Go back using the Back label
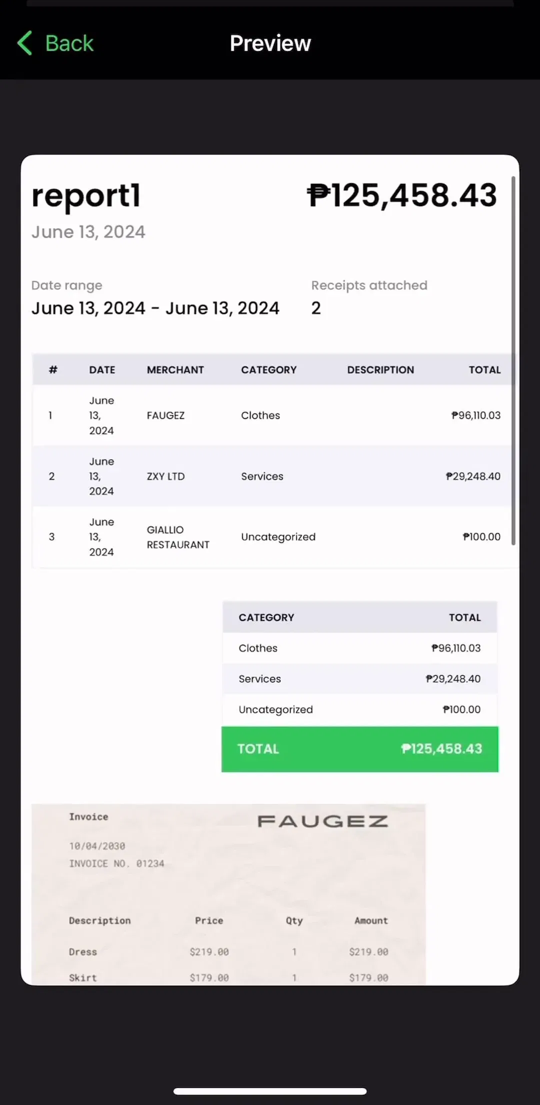This screenshot has width=540, height=1105. [69, 43]
